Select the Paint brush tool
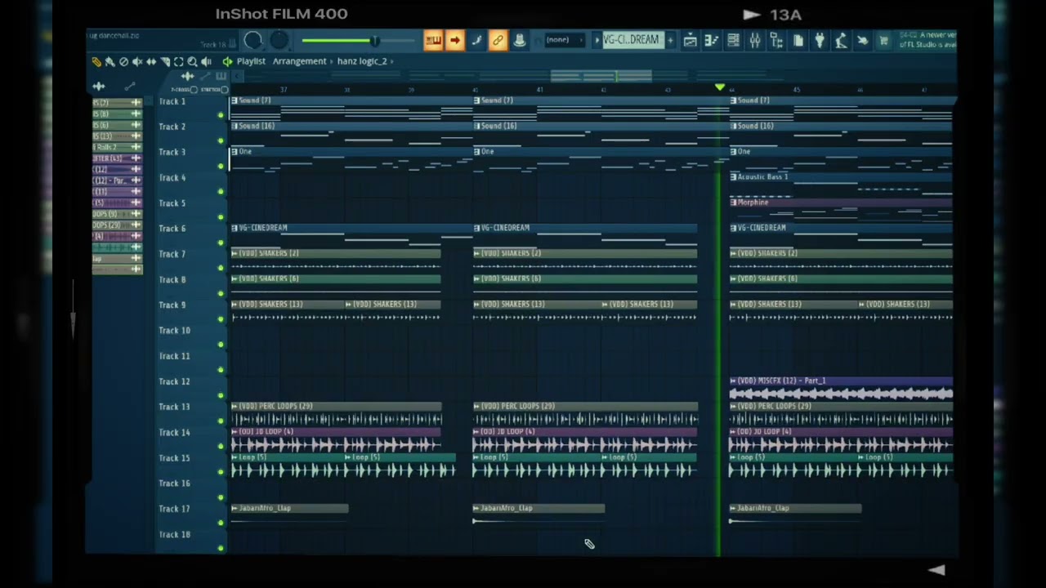The height and width of the screenshot is (588, 1046). coord(110,62)
